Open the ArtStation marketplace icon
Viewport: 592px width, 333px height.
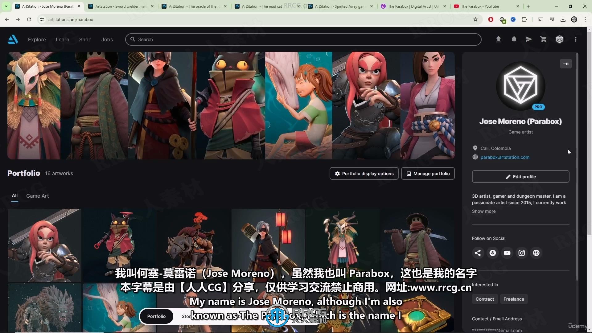544,39
